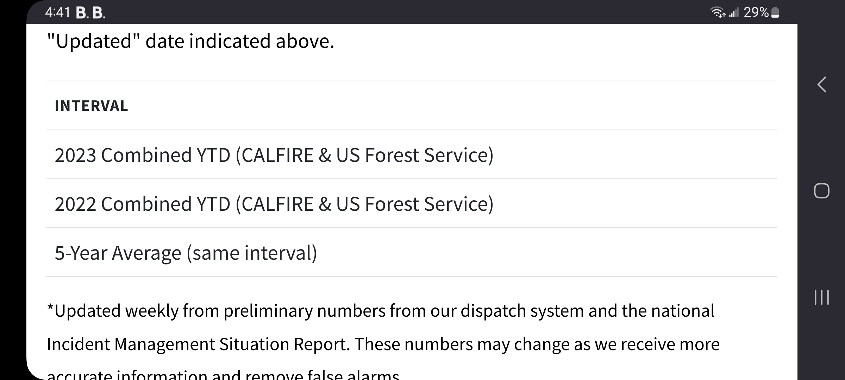Tap the back navigation arrow
The height and width of the screenshot is (380, 845).
[x=822, y=84]
